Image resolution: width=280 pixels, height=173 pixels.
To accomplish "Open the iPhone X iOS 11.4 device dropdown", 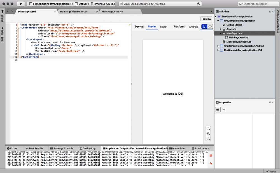I will click(x=103, y=4).
